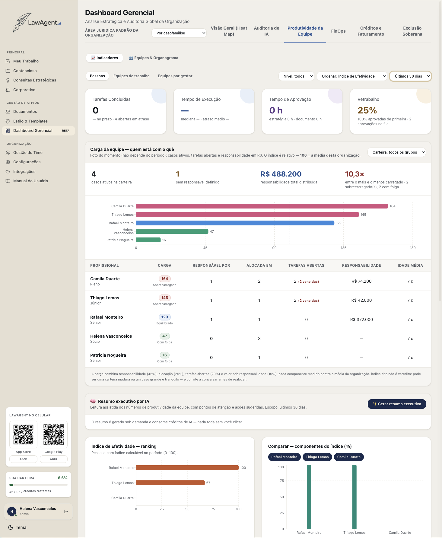Switch to the Visão Geral (Heat Map) tab
The width and height of the screenshot is (442, 538).
229,31
